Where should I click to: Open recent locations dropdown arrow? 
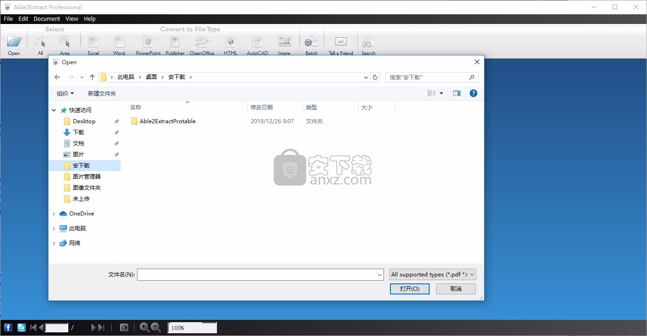82,78
